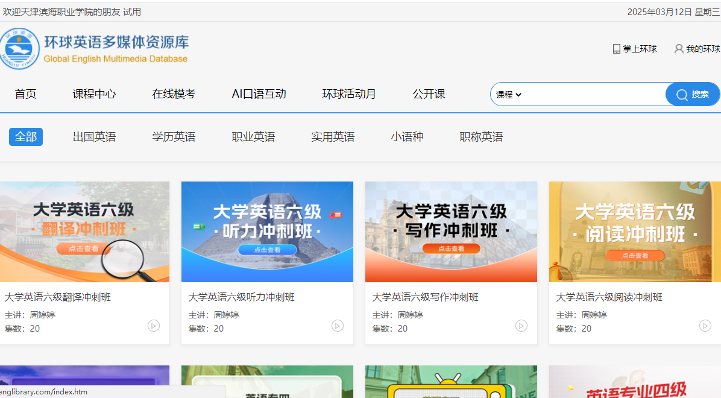Select the 全部 category filter
Screen dimensions: 721x398
pyautogui.click(x=26, y=137)
